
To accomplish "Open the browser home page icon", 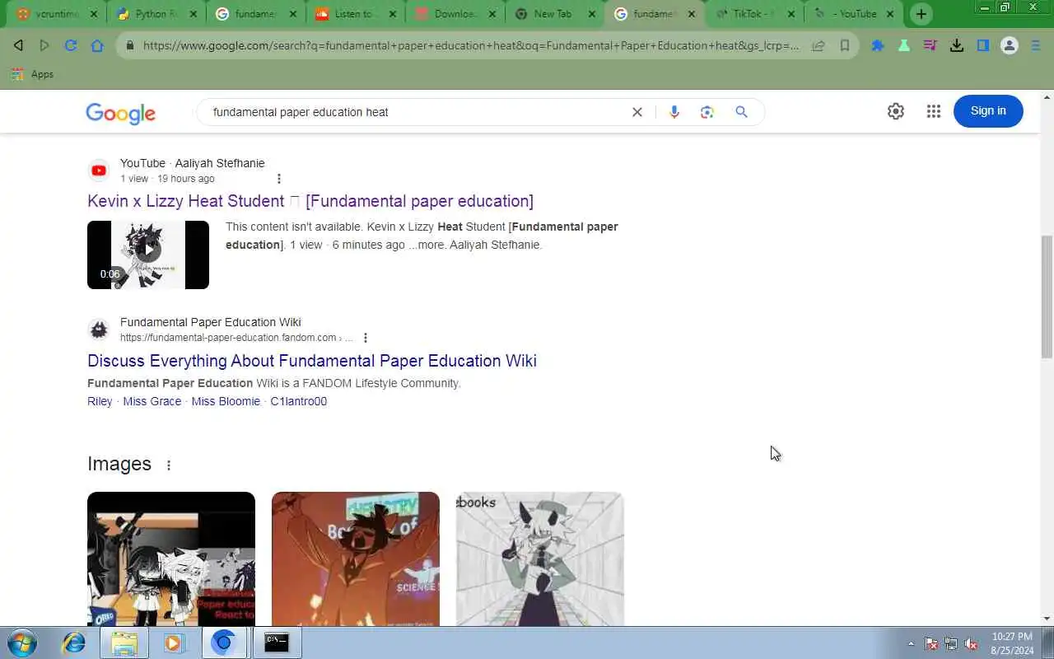I will pos(97,45).
